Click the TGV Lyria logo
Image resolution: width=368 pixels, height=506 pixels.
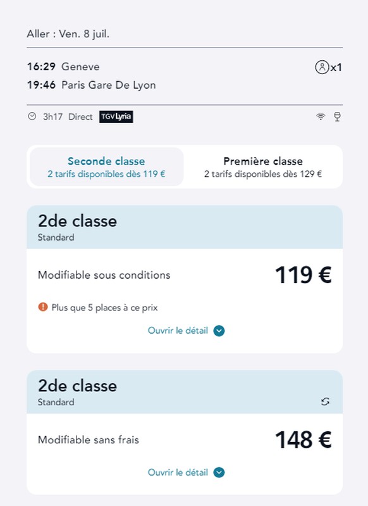point(116,117)
